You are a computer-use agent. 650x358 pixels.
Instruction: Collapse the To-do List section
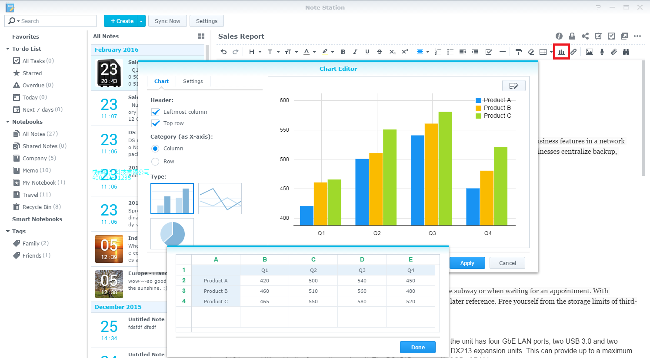point(8,49)
